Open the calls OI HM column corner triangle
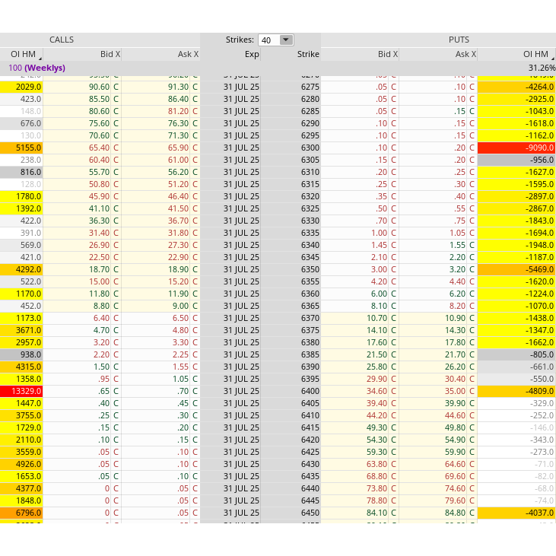556x556 pixels. click(x=40, y=59)
